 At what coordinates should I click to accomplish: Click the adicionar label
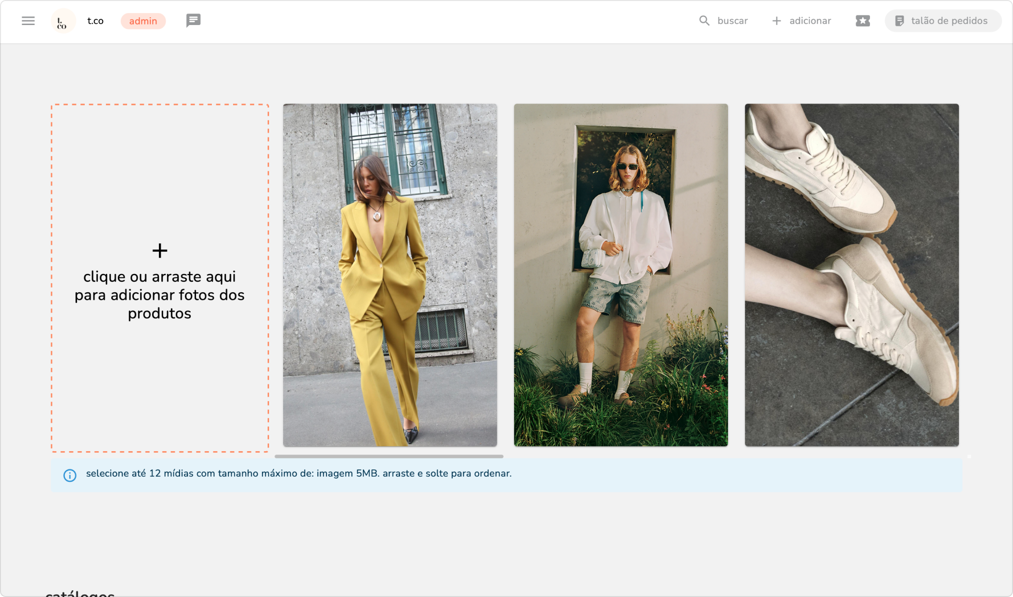[x=810, y=21]
